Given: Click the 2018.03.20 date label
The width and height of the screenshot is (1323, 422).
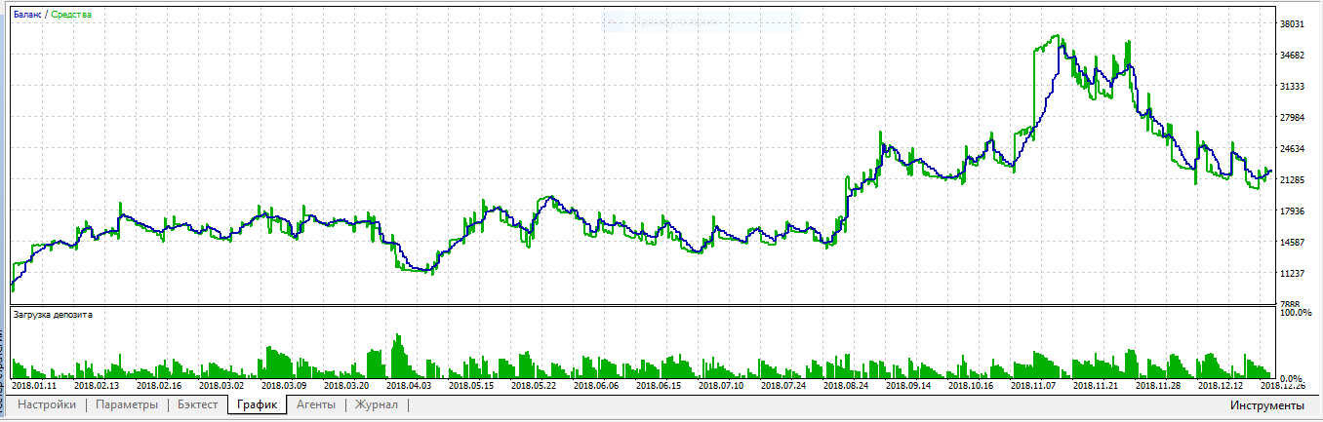Looking at the screenshot, I should click(x=345, y=386).
